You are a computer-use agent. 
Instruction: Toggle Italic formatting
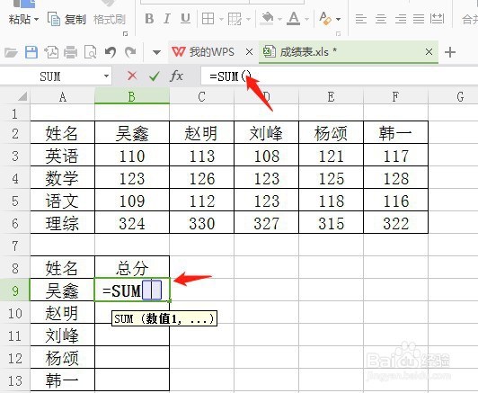[167, 19]
